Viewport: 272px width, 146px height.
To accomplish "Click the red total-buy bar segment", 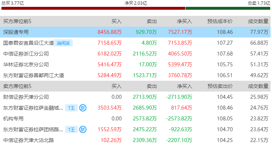I will tap(93, 8).
